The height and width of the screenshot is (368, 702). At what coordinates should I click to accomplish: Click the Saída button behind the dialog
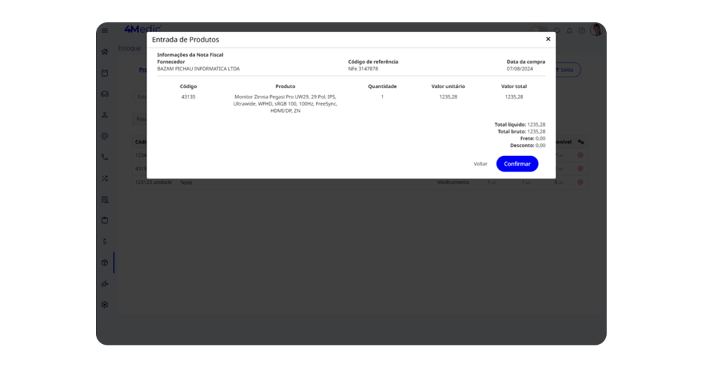pos(567,70)
